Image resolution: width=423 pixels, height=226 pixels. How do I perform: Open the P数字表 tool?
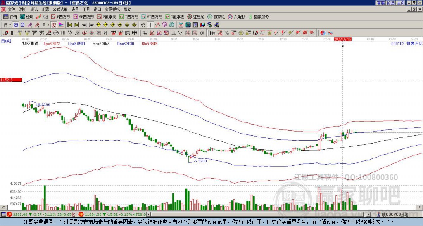point(107,16)
